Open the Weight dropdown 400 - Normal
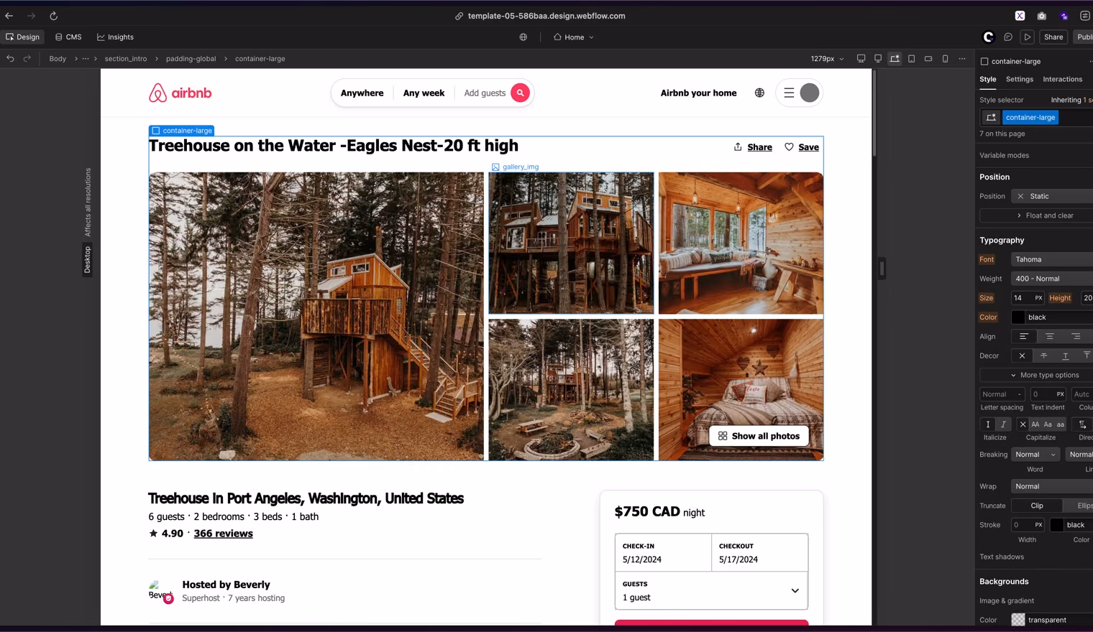The image size is (1093, 632). pos(1052,279)
